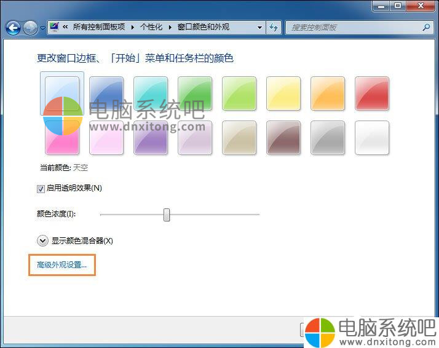439x348 pixels.
Task: Select the yellow color swatch
Action: [x=283, y=93]
